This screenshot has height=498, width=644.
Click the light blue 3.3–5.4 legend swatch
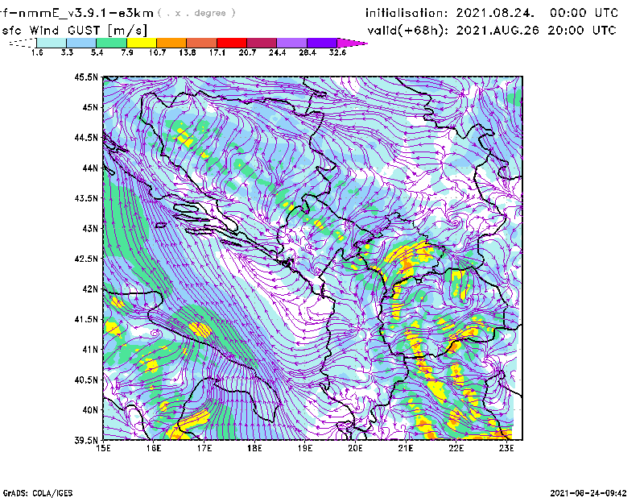[81, 43]
